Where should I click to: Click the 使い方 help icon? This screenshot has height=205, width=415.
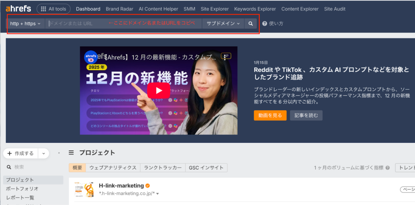click(x=265, y=24)
